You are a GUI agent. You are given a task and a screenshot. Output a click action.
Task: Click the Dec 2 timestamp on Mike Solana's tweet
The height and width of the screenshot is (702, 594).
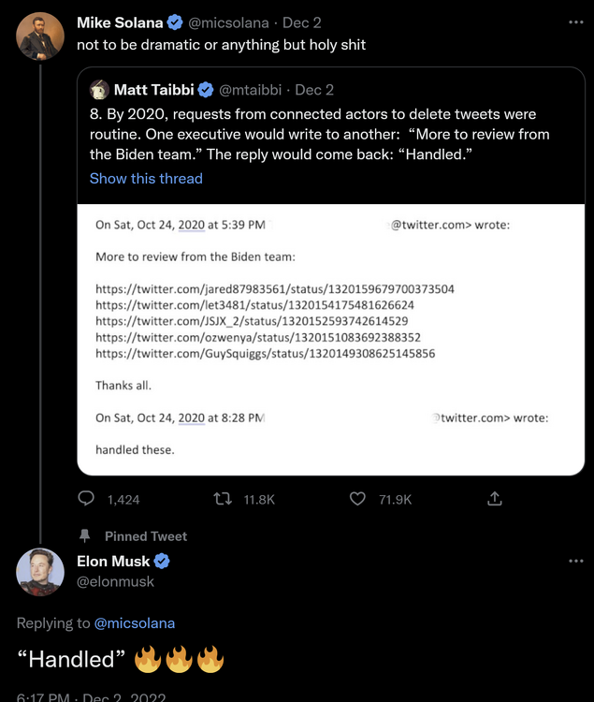[302, 22]
